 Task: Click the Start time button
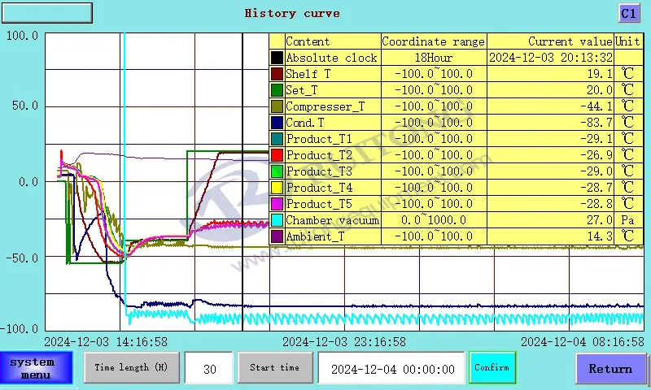click(274, 367)
